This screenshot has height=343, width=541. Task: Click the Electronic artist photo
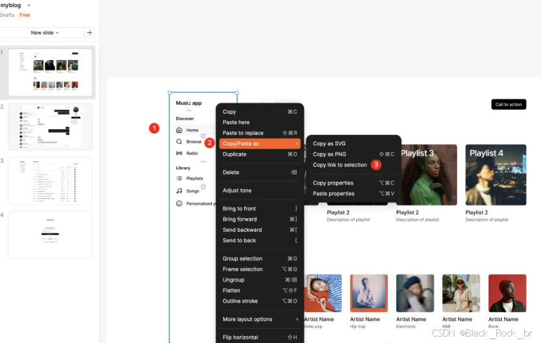click(x=415, y=293)
